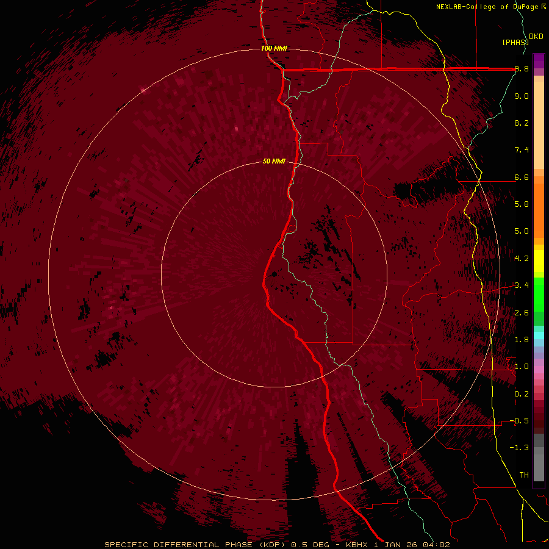Click the KBHX station identifier

pyautogui.click(x=358, y=545)
